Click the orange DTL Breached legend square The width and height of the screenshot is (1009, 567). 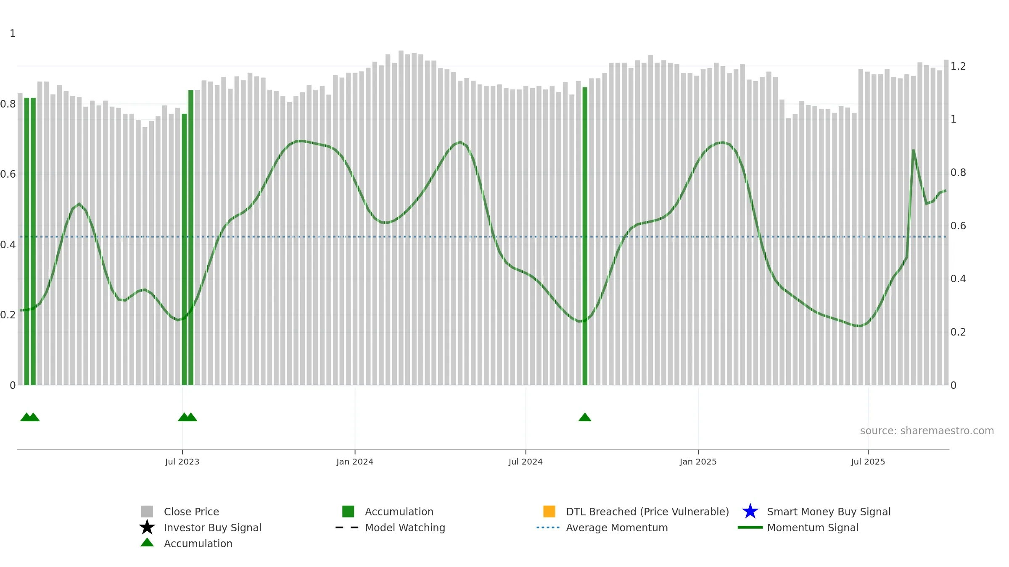(x=549, y=511)
